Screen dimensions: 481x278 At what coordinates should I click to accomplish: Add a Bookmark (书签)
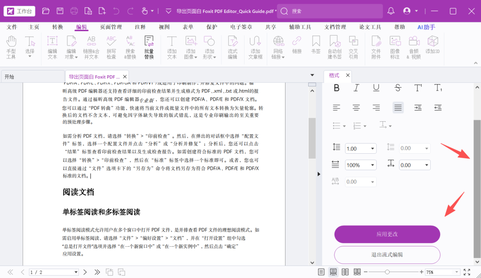[316, 45]
